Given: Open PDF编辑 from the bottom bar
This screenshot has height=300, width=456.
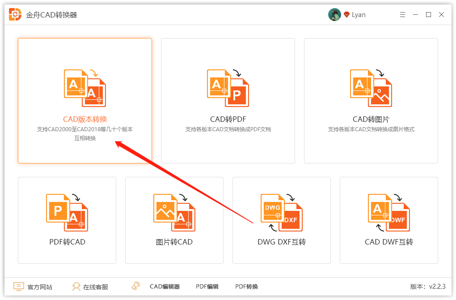Looking at the screenshot, I should point(207,287).
